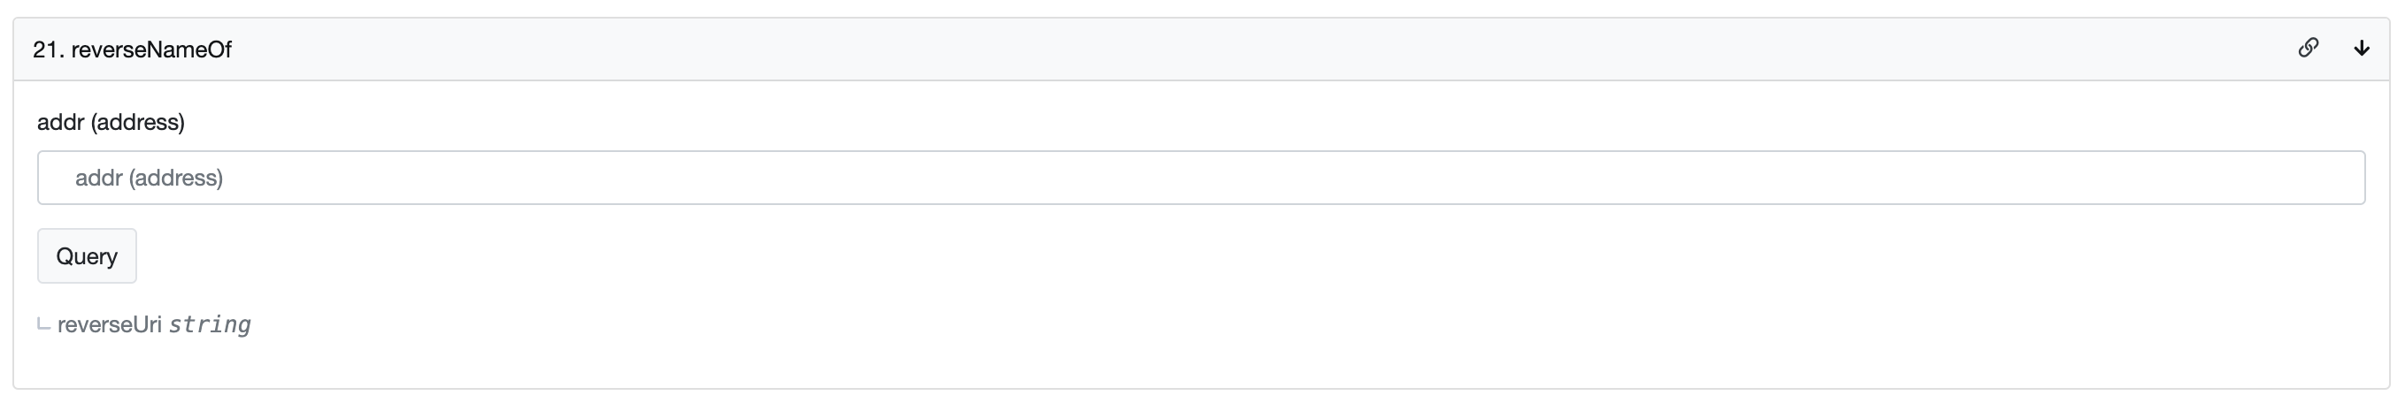
Task: Click the branch connector icon before reverseUri
Action: tap(44, 324)
